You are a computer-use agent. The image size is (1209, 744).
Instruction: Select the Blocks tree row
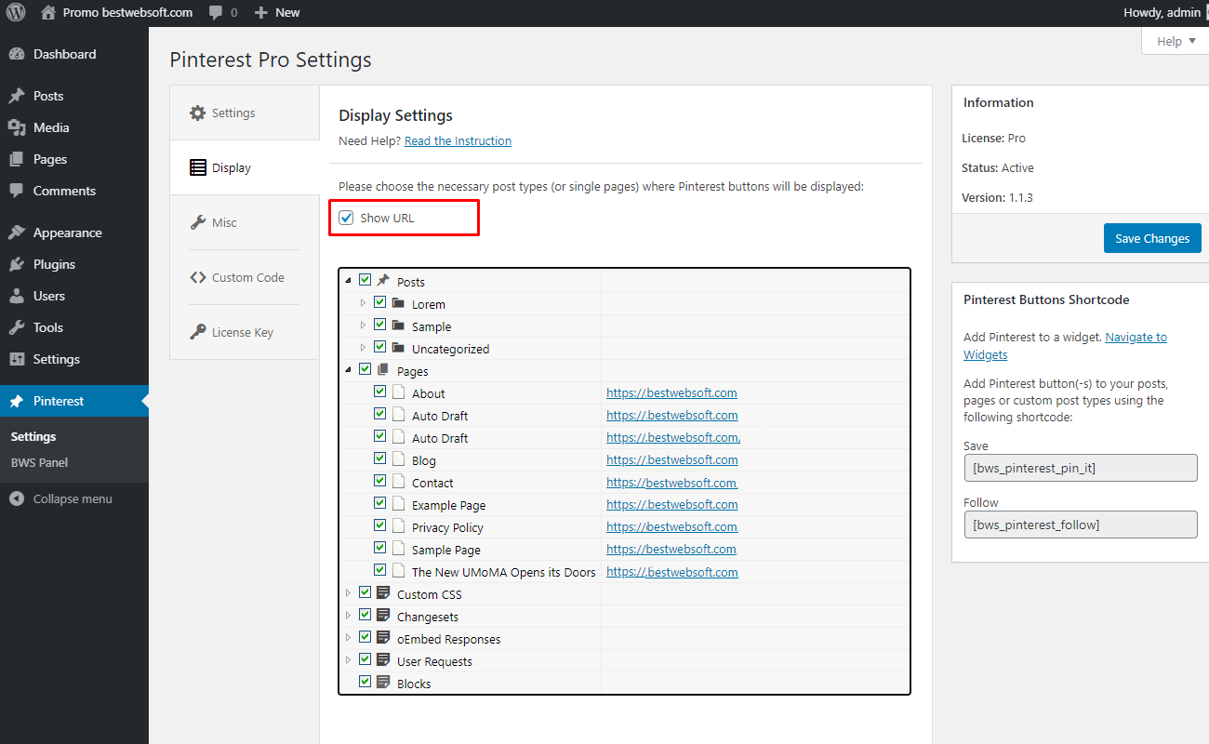click(x=624, y=684)
